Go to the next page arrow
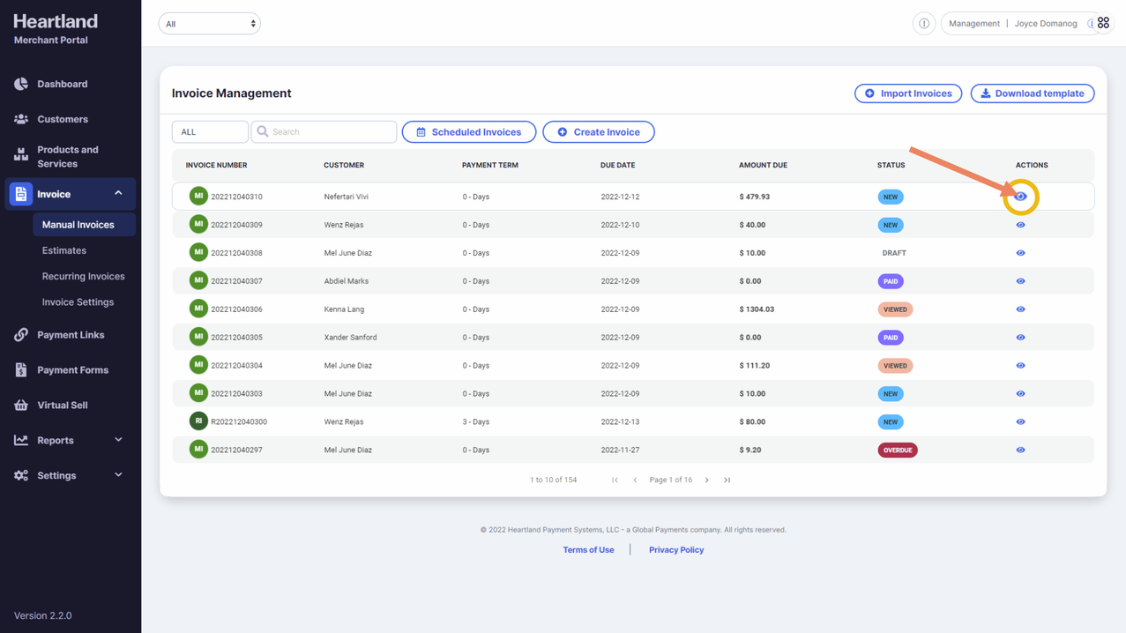Viewport: 1126px width, 633px height. 707,480
